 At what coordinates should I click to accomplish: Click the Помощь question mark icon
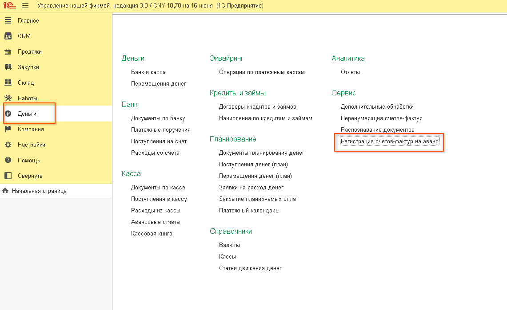coord(8,160)
